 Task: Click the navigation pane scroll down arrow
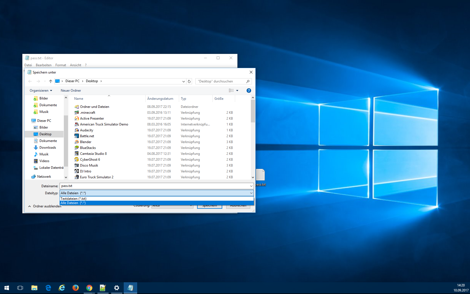coord(66,177)
